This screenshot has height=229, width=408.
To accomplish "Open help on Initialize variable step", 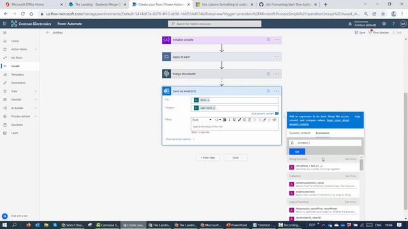I will (268, 39).
